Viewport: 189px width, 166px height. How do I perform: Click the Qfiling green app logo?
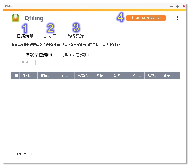[15, 18]
